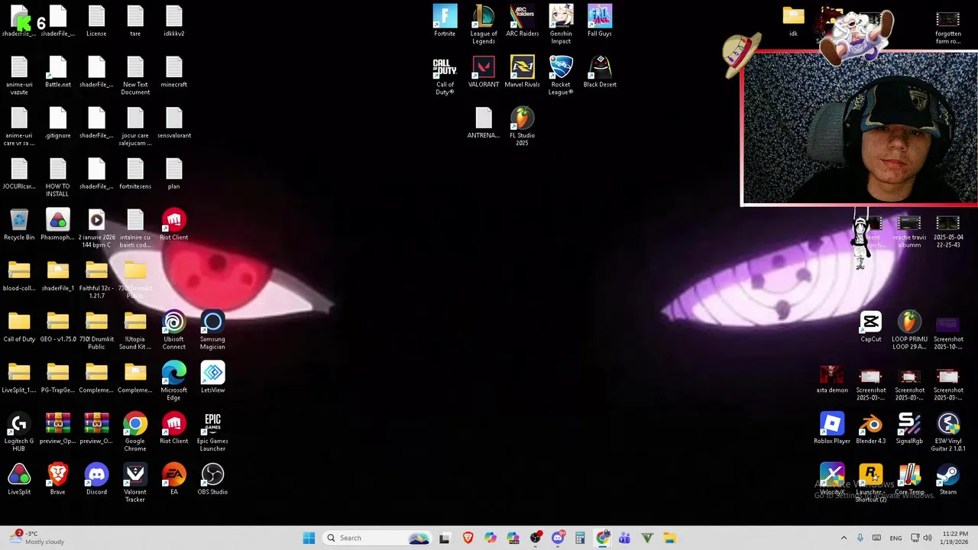
Task: Select the ARC Raiders icon
Action: click(523, 21)
